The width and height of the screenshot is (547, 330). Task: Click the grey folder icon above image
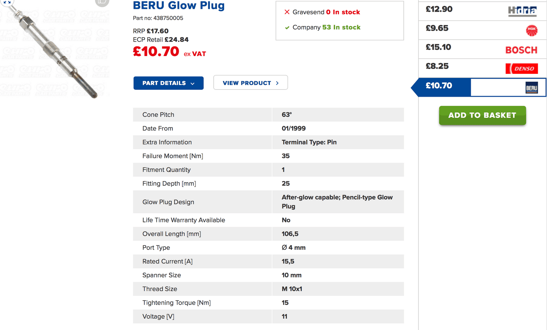(102, 2)
